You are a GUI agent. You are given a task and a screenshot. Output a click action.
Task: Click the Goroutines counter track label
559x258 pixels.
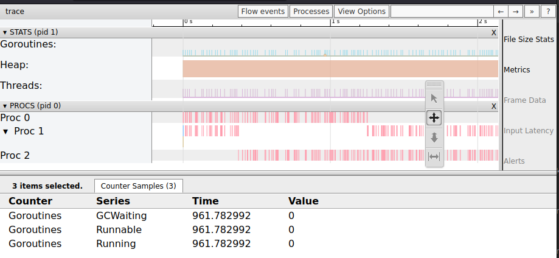point(28,44)
